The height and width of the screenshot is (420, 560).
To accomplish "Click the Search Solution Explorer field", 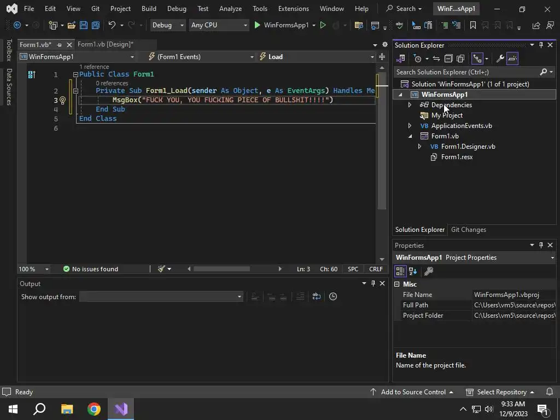I will (x=467, y=72).
